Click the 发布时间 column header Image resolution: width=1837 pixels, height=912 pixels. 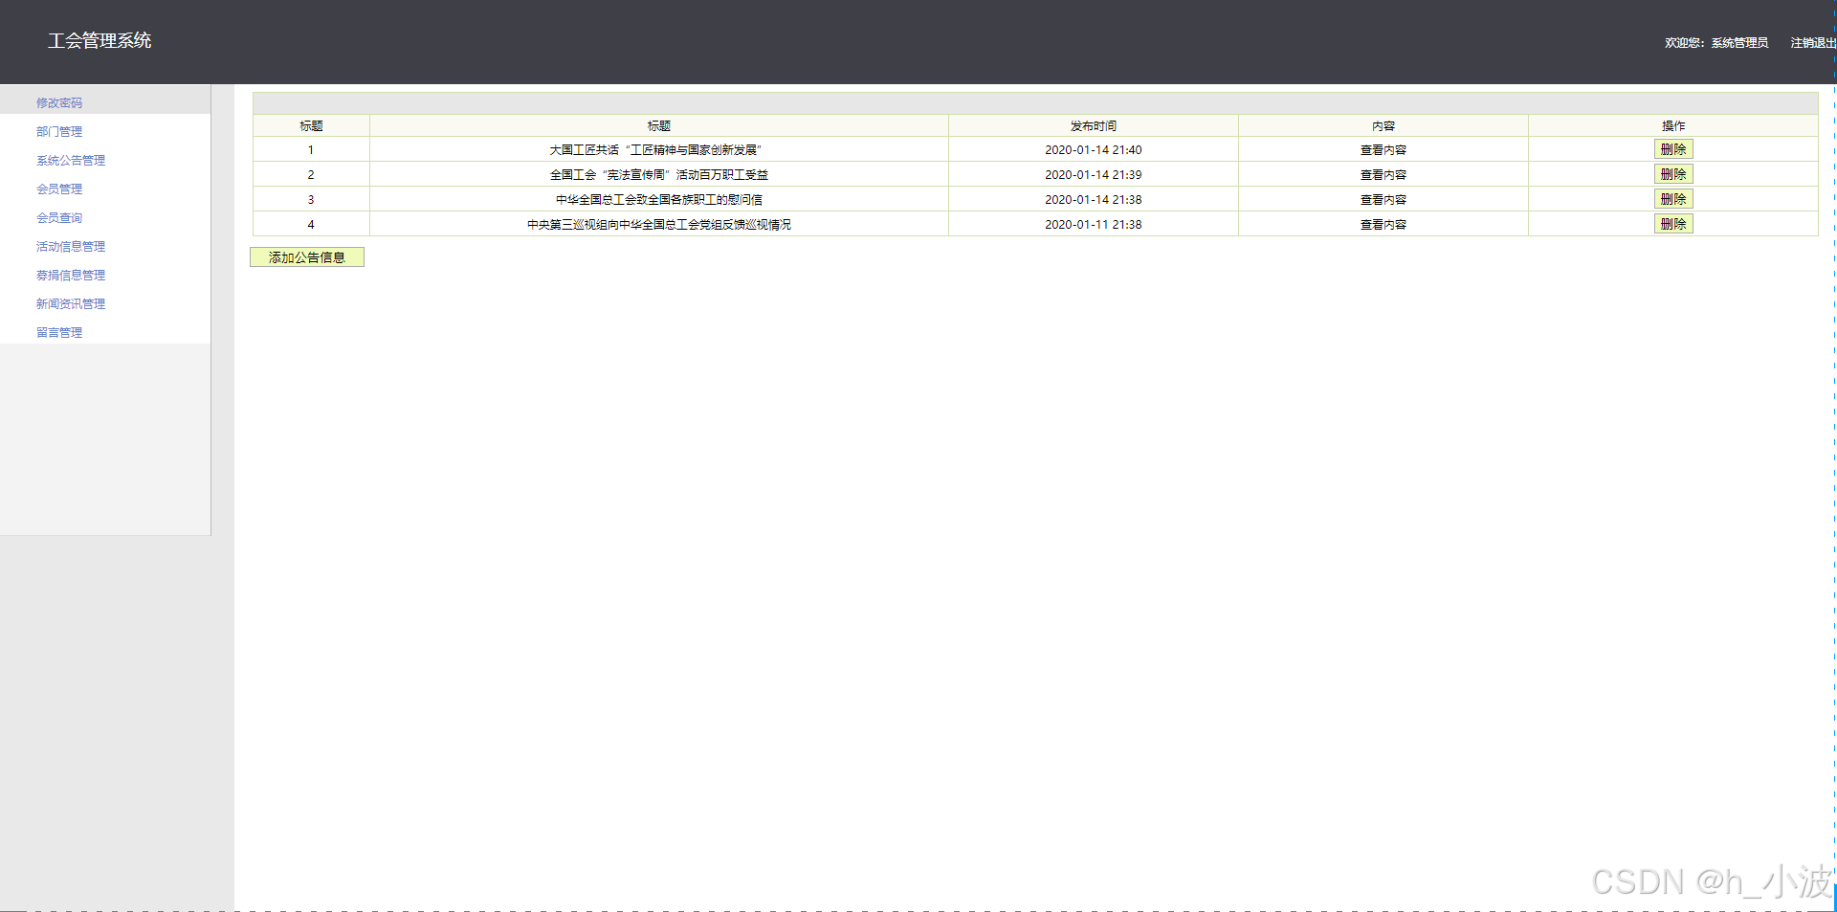pos(1093,125)
